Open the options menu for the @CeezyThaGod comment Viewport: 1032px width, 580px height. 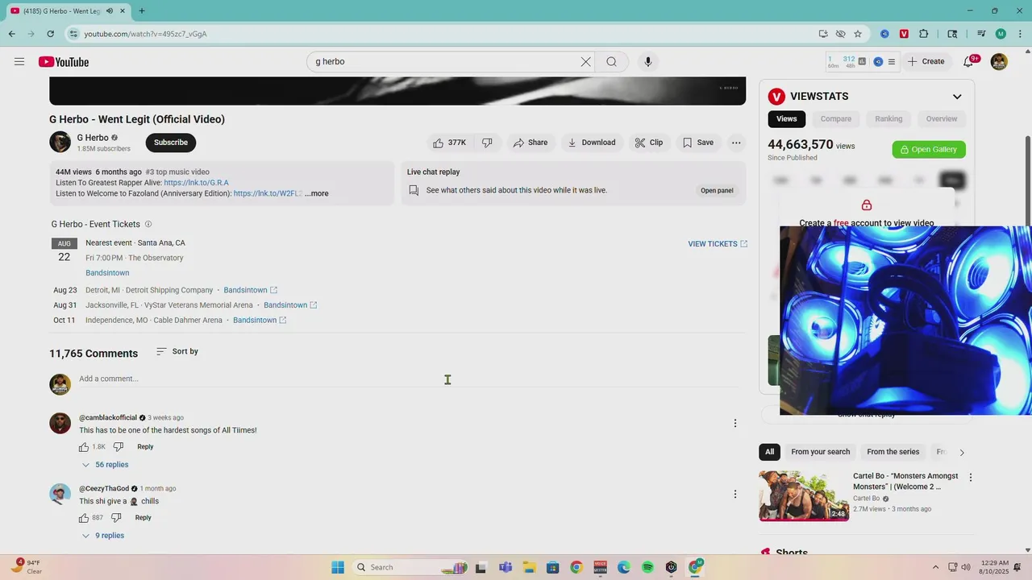click(734, 494)
